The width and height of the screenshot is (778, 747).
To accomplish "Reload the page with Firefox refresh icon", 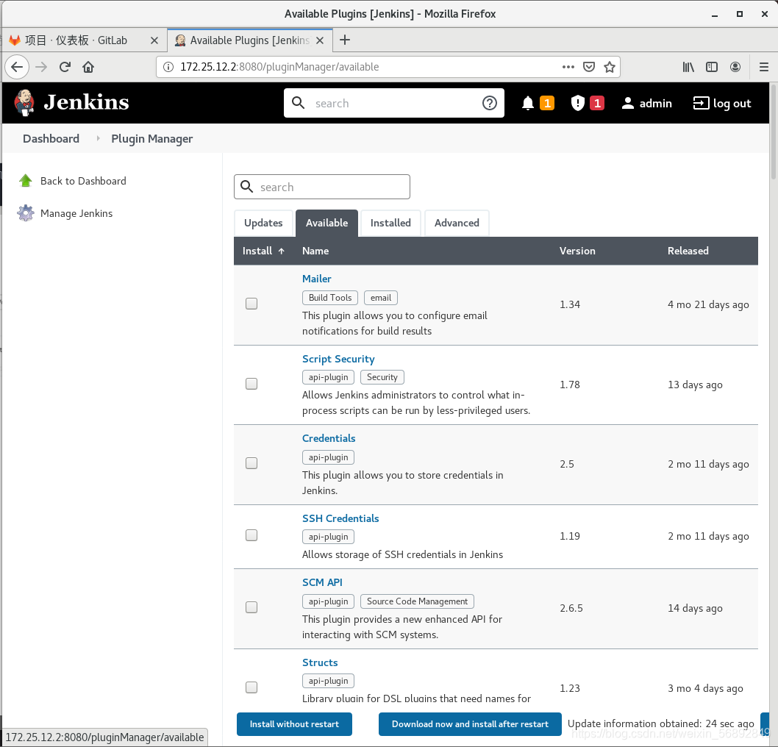I will [x=65, y=67].
